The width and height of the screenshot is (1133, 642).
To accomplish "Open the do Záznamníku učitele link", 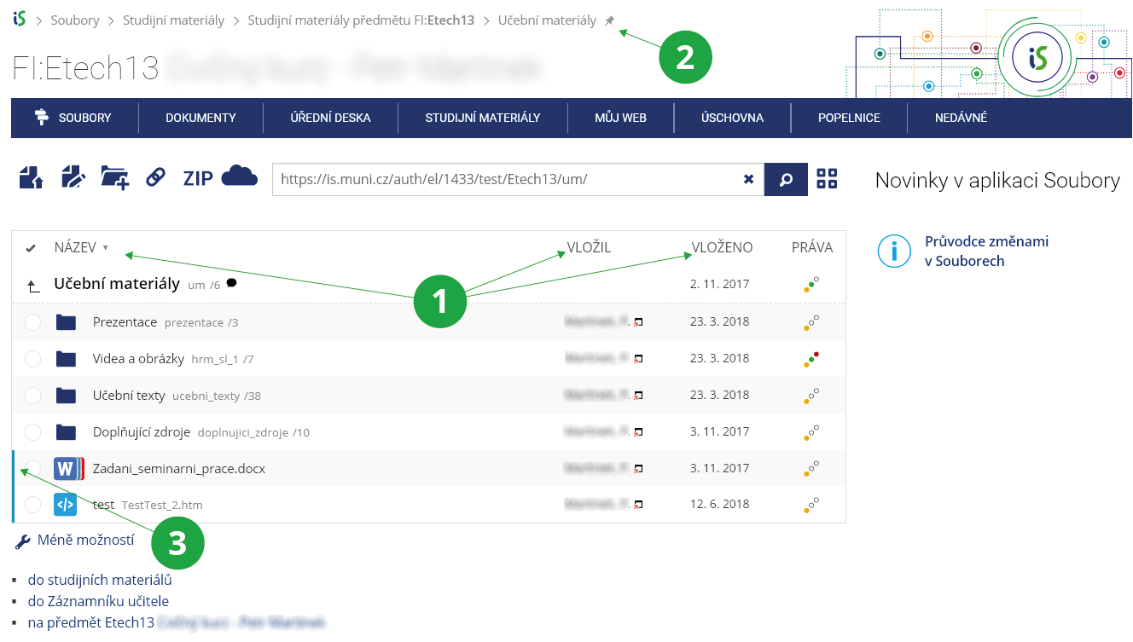I will coord(98,601).
